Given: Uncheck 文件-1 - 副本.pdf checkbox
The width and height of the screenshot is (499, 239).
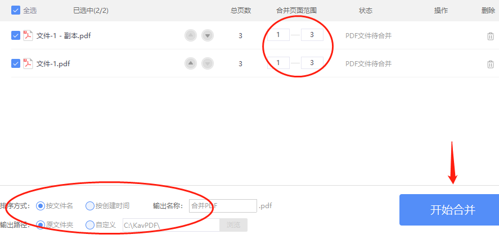Looking at the screenshot, I should tap(16, 35).
